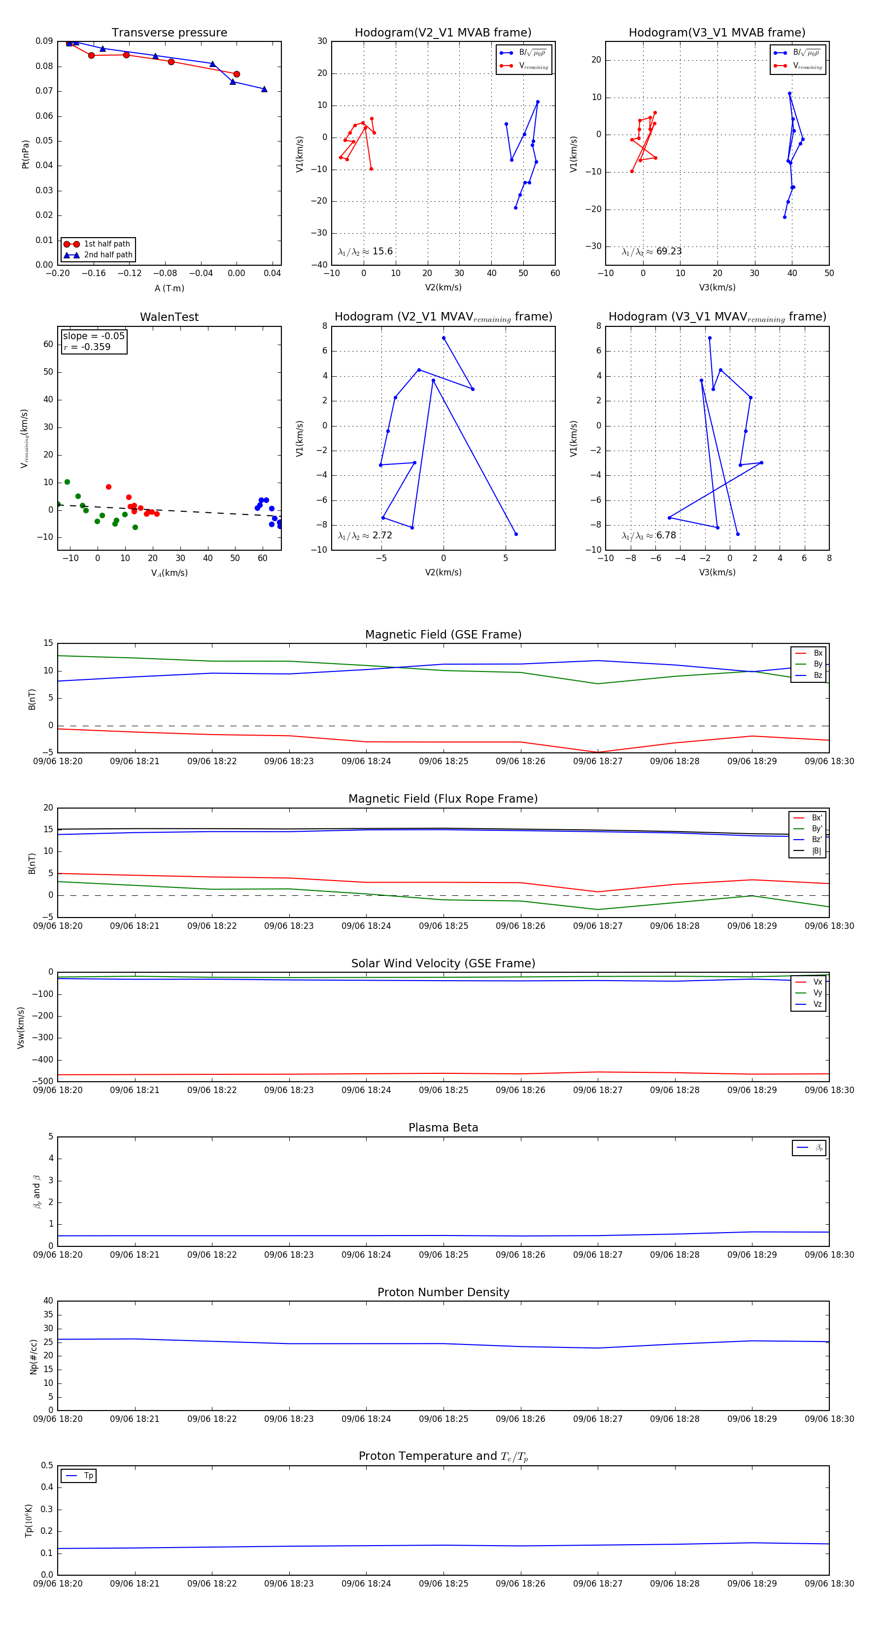The image size is (887, 1627).
Task: Click the 'Magnetic Field (GSE Frame)' title
Action: pos(443,635)
